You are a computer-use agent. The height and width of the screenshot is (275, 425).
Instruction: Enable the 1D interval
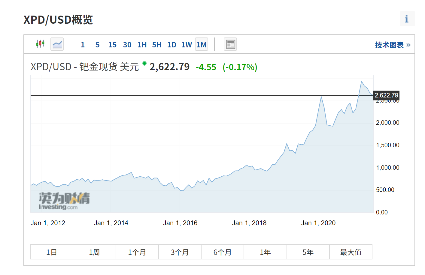[x=172, y=44]
